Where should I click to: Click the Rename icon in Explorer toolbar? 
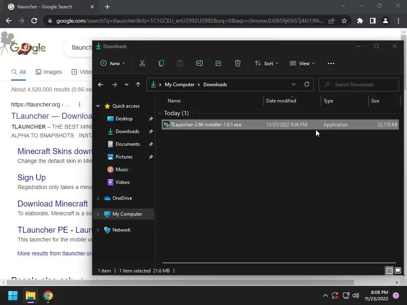pyautogui.click(x=200, y=63)
